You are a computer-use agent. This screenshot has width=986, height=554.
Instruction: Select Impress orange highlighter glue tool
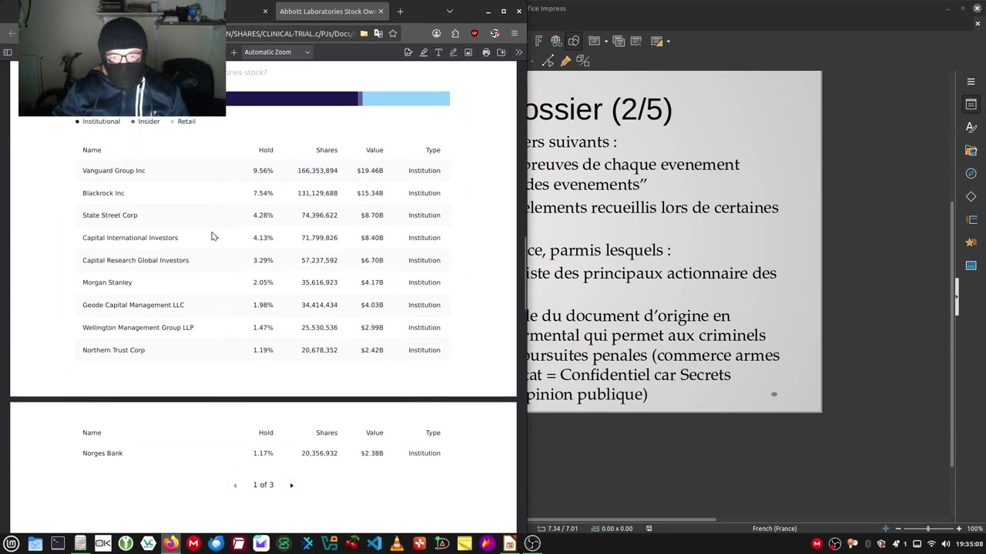coord(565,61)
